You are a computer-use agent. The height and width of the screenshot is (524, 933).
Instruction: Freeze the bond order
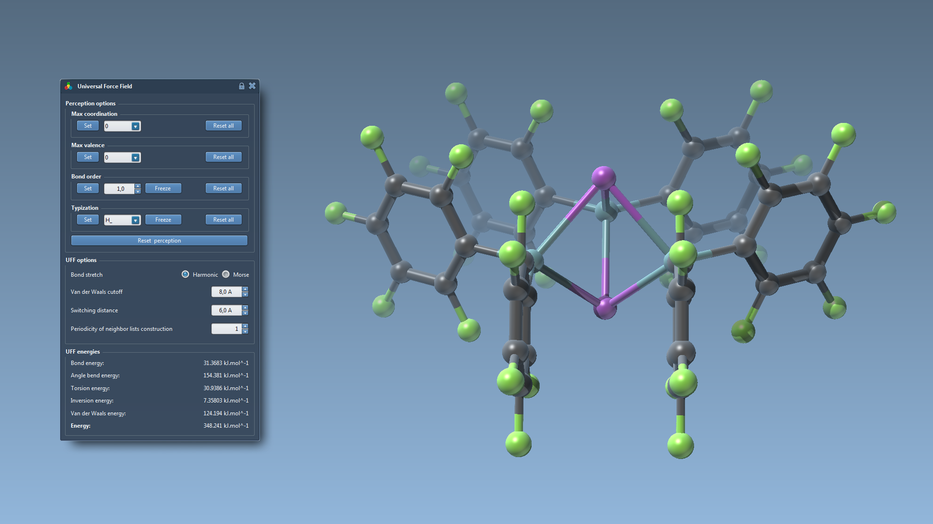(x=163, y=188)
